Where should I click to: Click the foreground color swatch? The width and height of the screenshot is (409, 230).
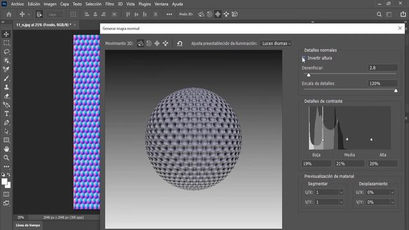tap(4, 181)
